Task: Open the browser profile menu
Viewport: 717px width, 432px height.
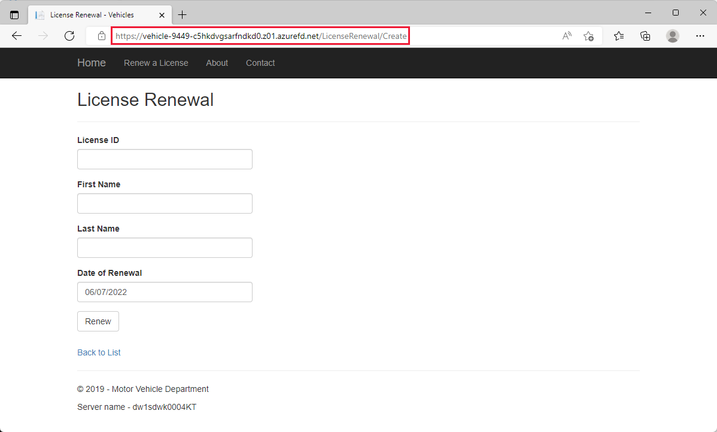Action: coord(672,36)
